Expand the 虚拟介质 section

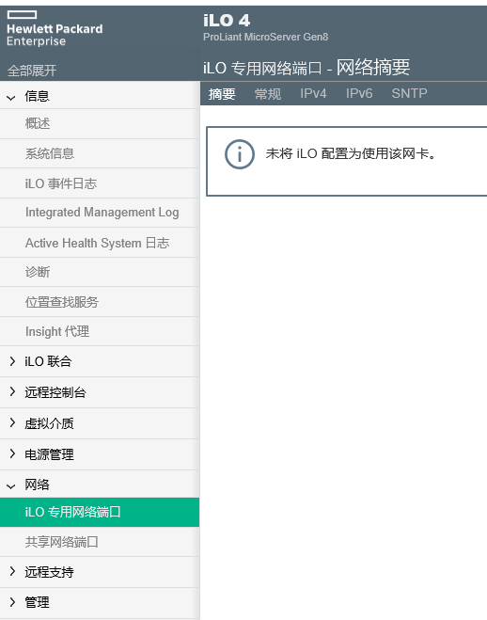pos(12,422)
